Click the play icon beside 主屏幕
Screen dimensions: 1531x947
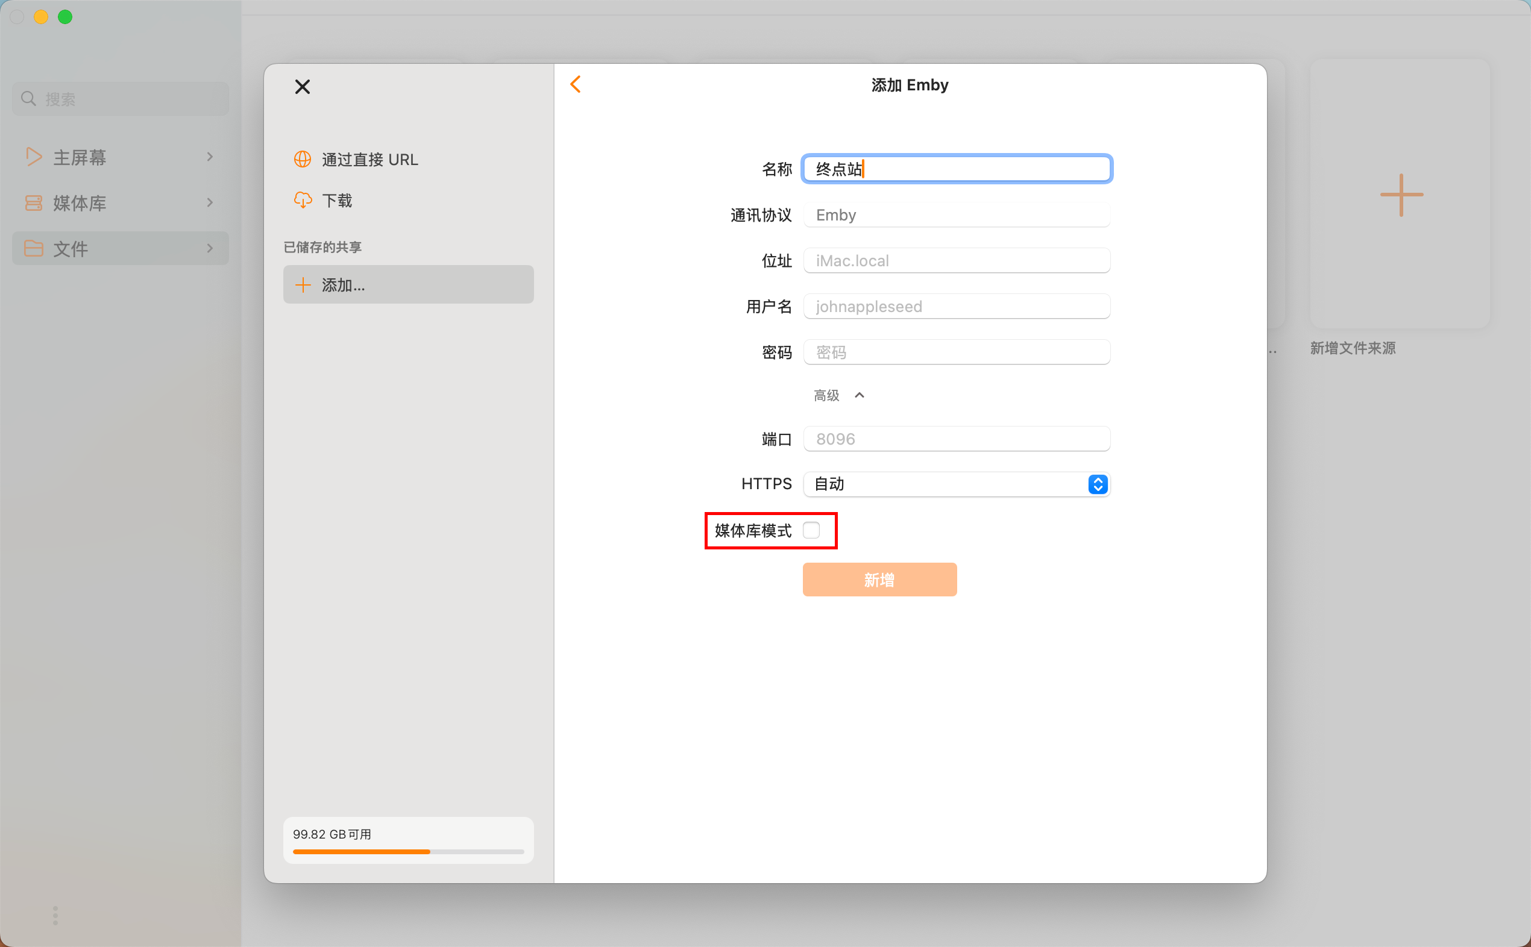pos(33,157)
